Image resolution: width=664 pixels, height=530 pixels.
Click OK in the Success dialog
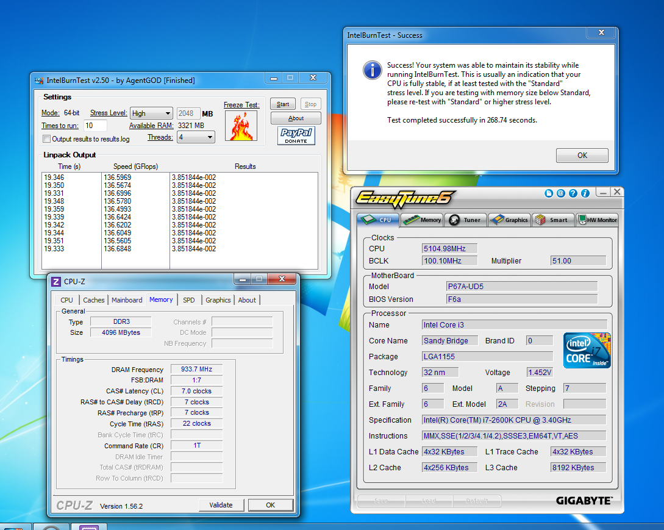582,156
